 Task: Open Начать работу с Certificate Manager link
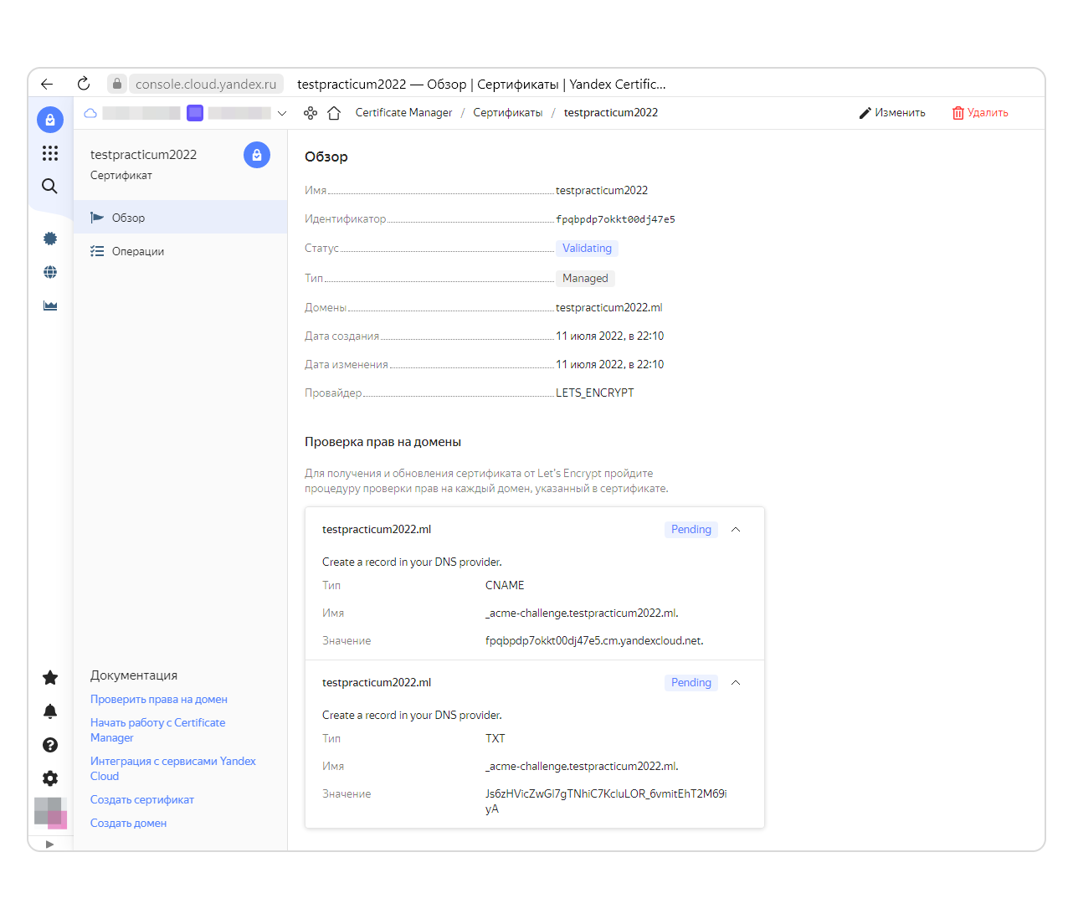(x=158, y=730)
